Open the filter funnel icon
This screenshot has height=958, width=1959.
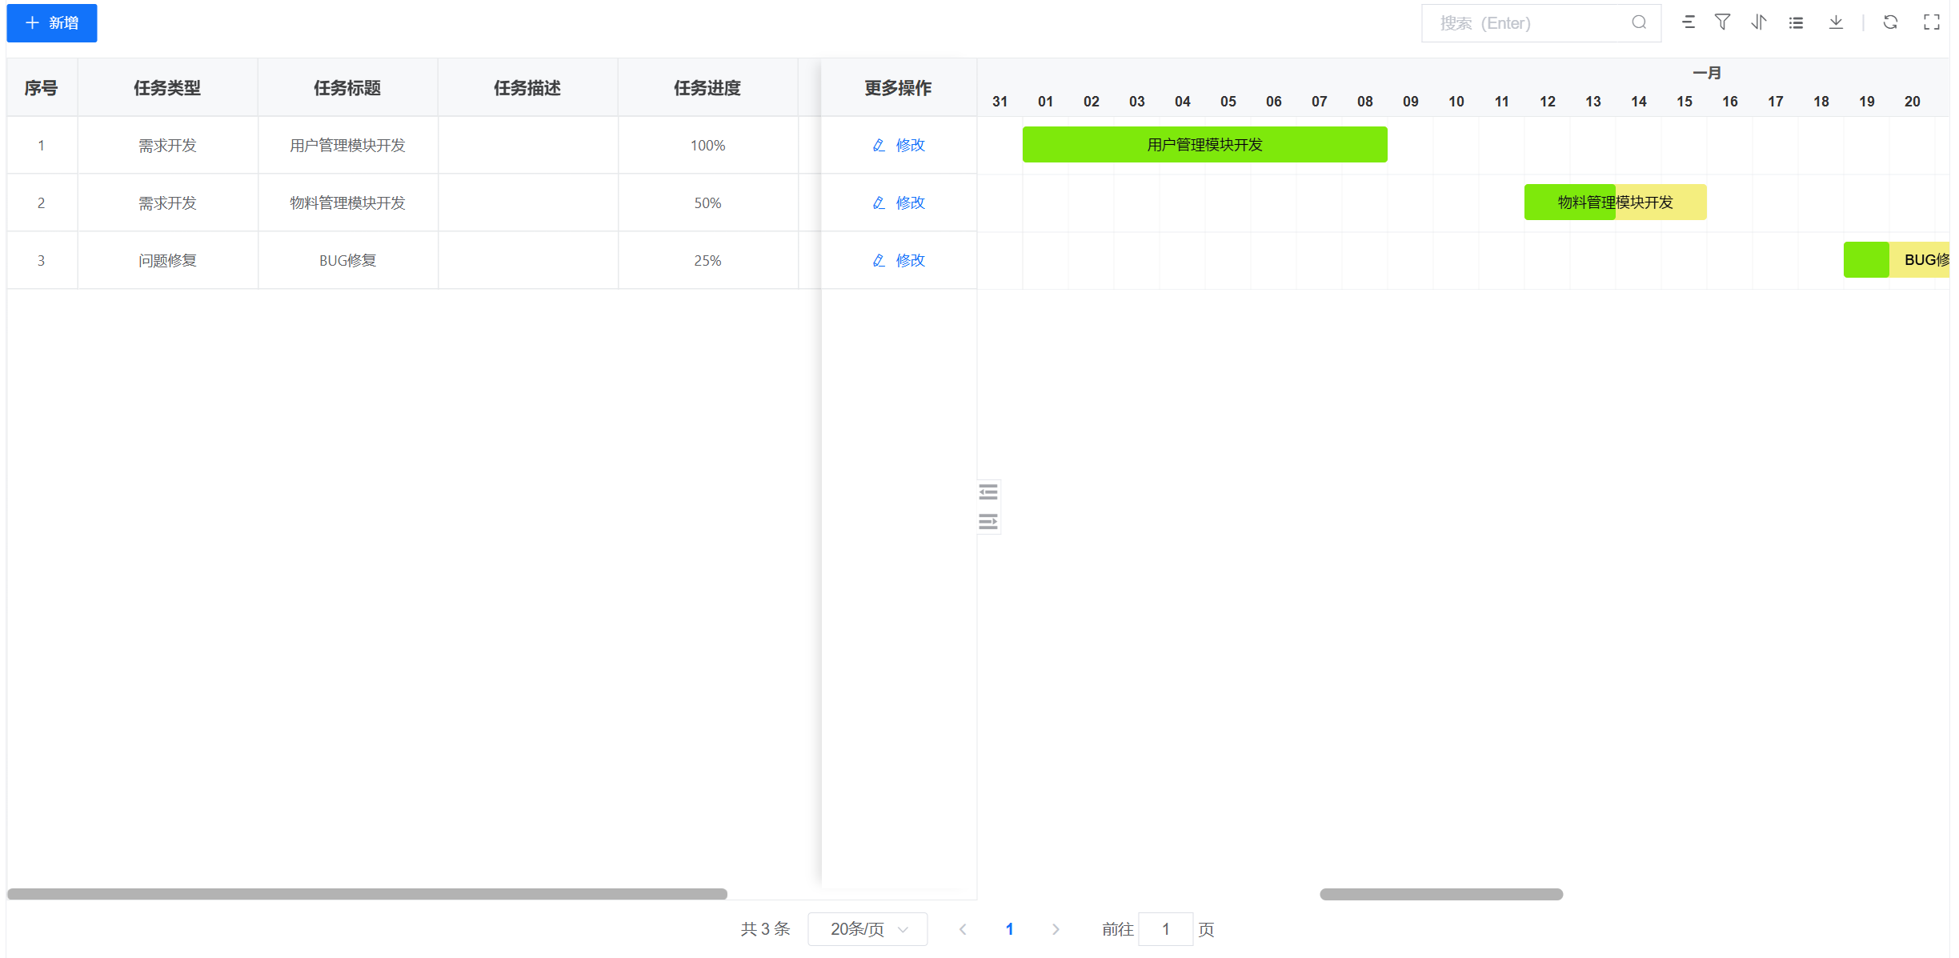1722,22
